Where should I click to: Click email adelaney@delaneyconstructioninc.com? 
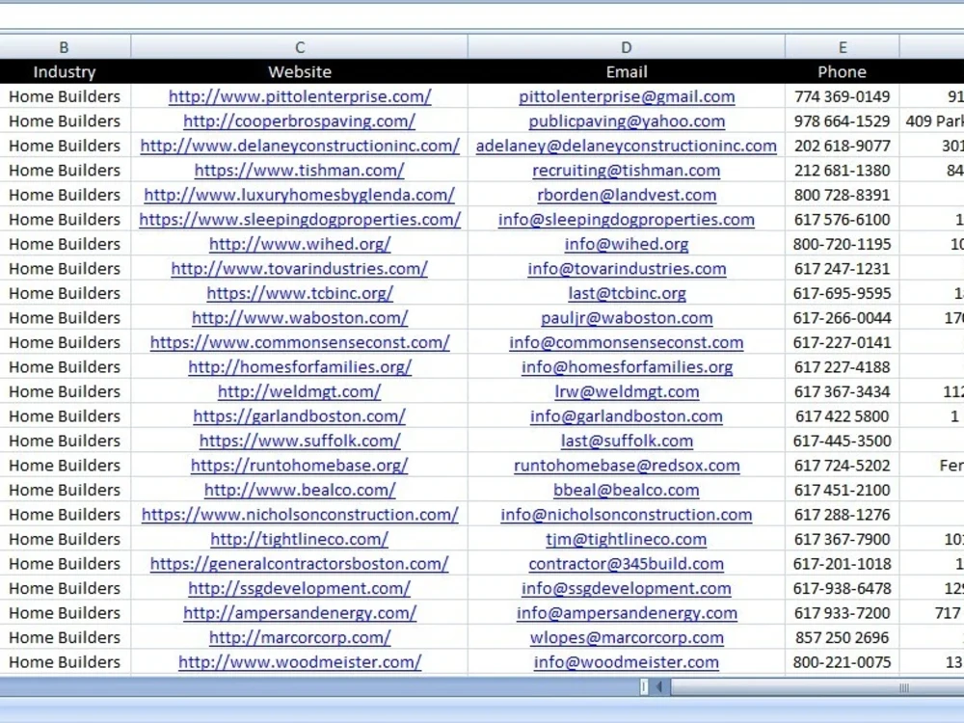click(x=627, y=146)
